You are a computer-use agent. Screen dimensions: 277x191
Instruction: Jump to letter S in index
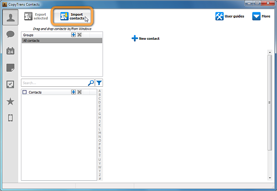pos(100,152)
